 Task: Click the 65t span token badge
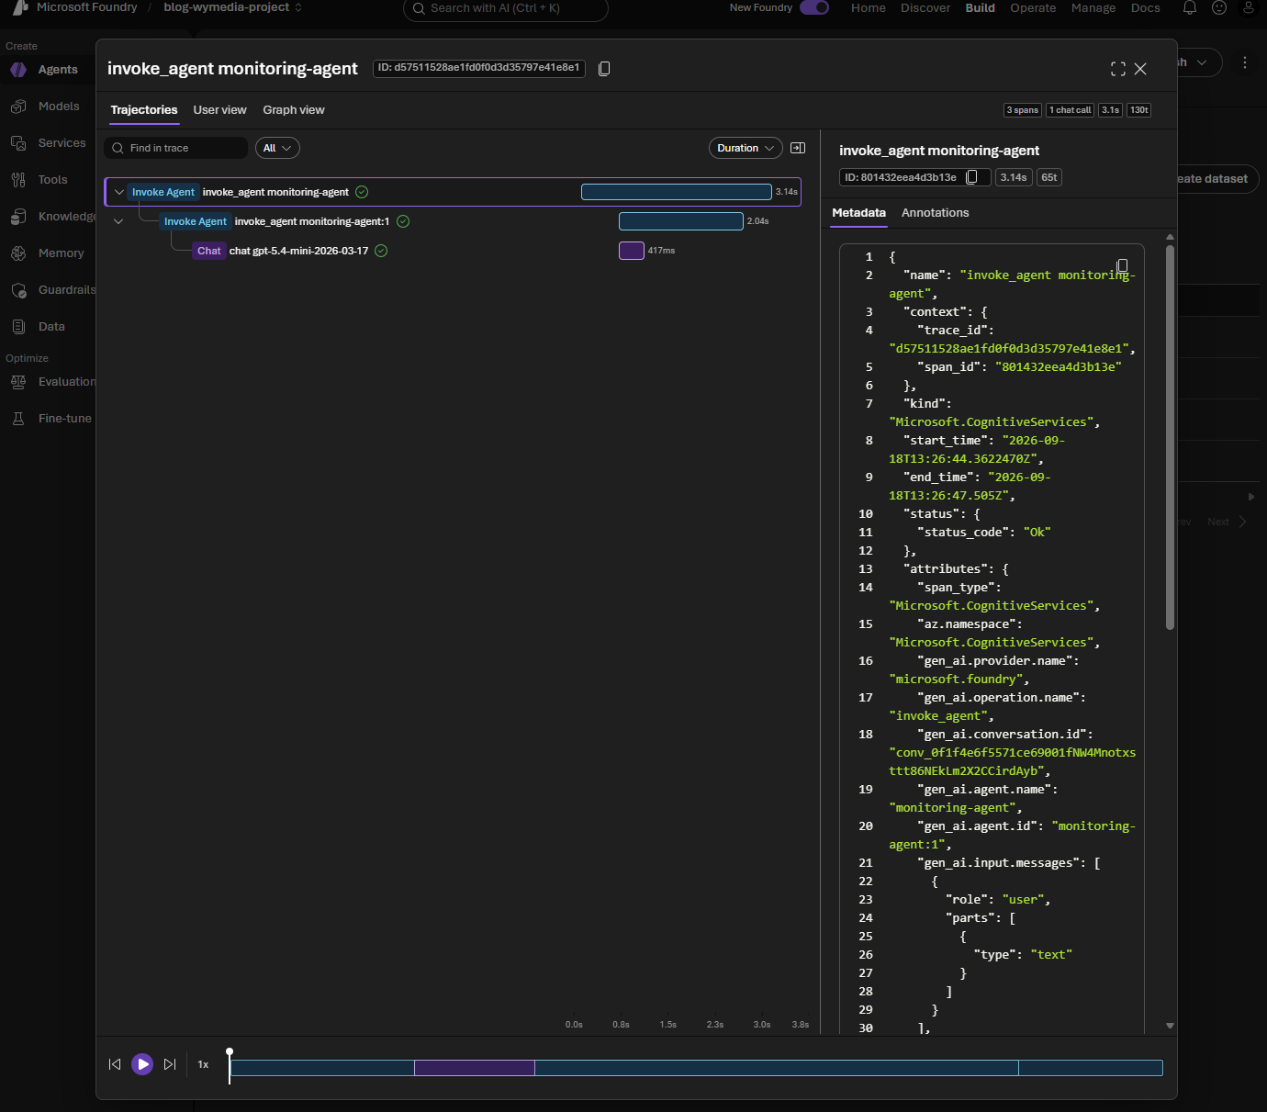pyautogui.click(x=1049, y=177)
